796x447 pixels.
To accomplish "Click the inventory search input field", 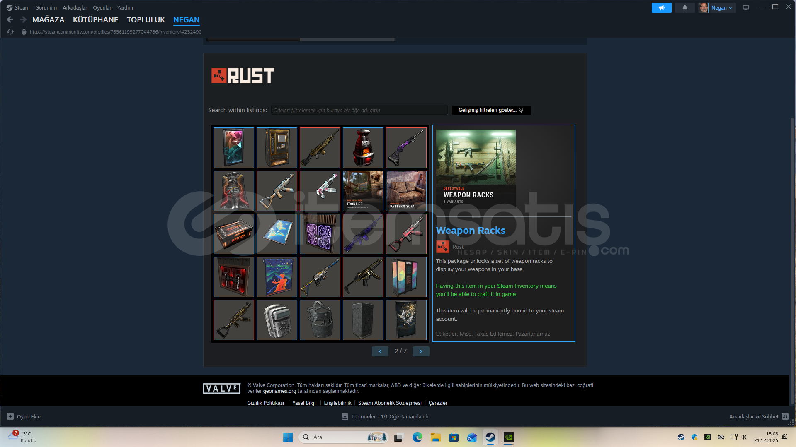I will [359, 110].
